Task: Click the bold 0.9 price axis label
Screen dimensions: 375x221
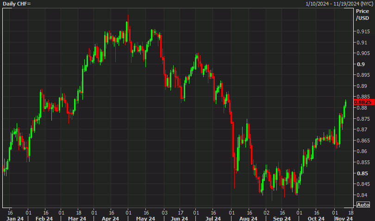Action: (x=361, y=64)
